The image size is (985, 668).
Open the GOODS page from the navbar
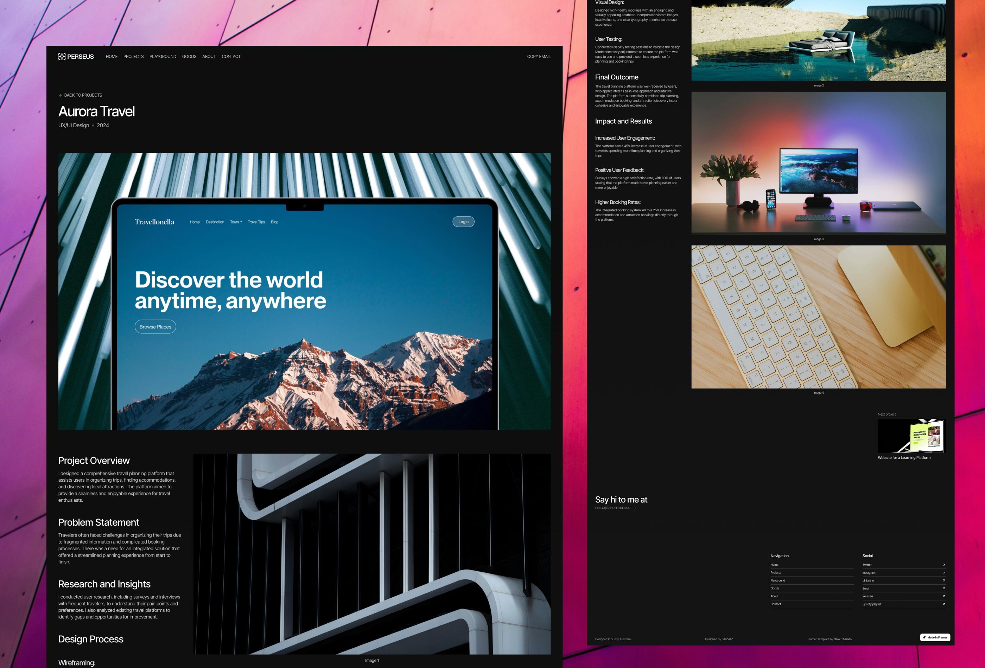pyautogui.click(x=189, y=56)
